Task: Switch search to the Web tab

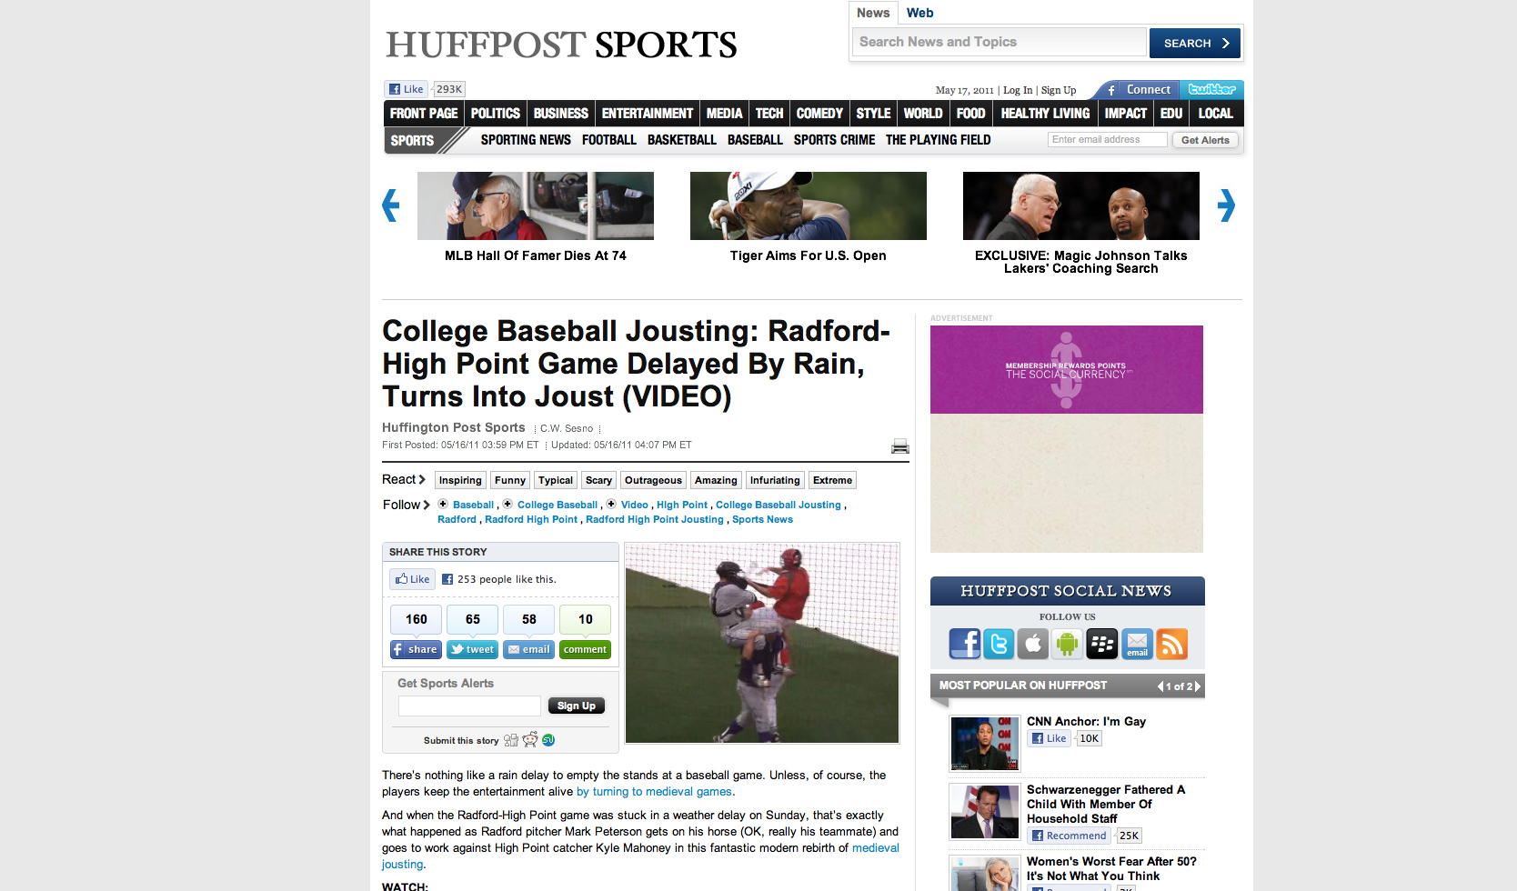Action: [919, 13]
